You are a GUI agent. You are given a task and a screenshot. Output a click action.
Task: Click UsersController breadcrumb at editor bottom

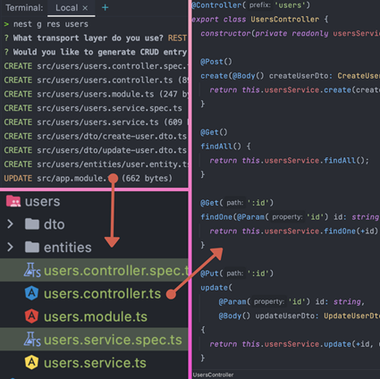(213, 375)
